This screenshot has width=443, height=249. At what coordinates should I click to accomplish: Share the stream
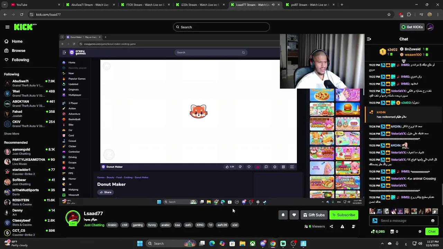point(331,227)
